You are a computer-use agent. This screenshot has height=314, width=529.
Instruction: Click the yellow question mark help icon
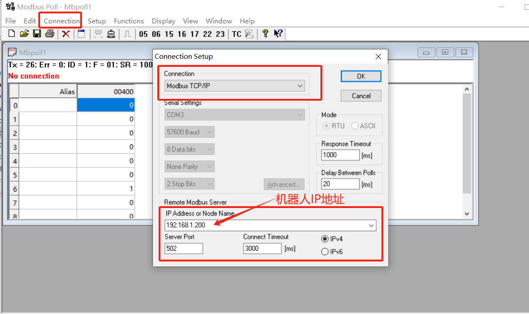(x=265, y=34)
